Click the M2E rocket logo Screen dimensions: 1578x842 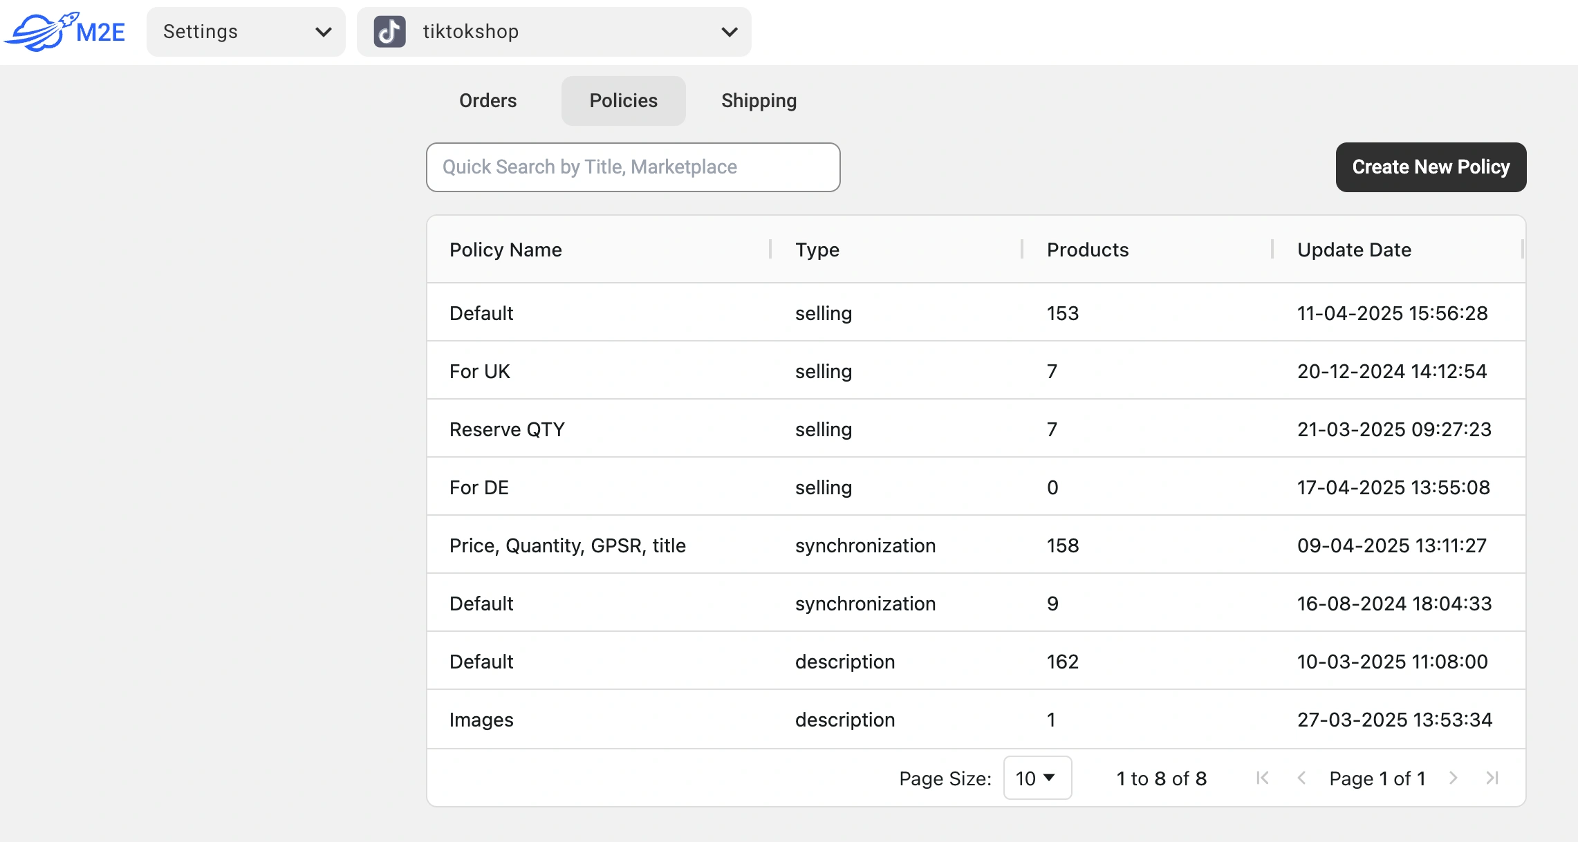[65, 32]
